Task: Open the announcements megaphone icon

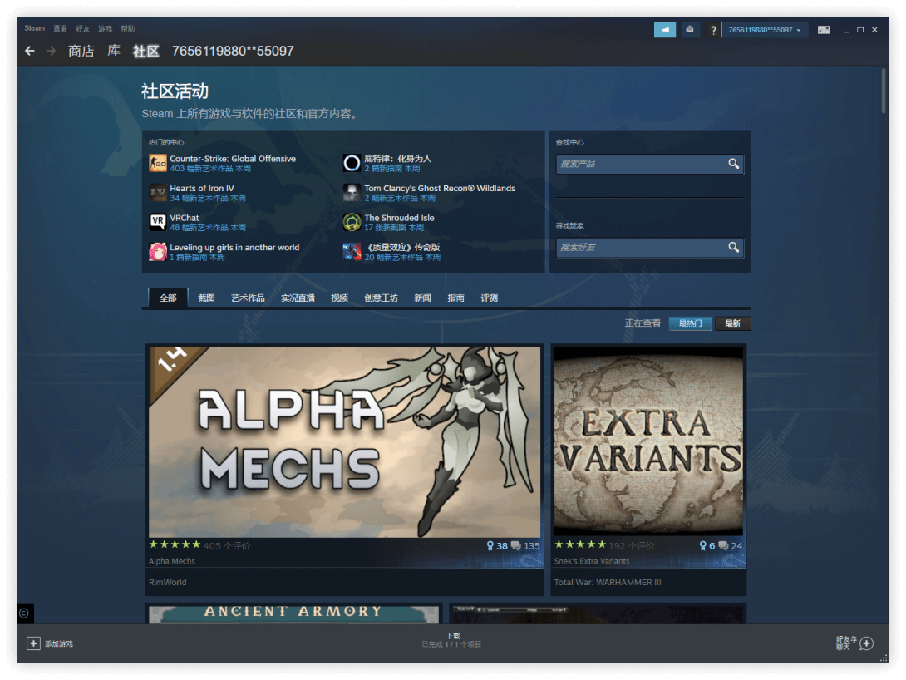Action: coord(665,30)
